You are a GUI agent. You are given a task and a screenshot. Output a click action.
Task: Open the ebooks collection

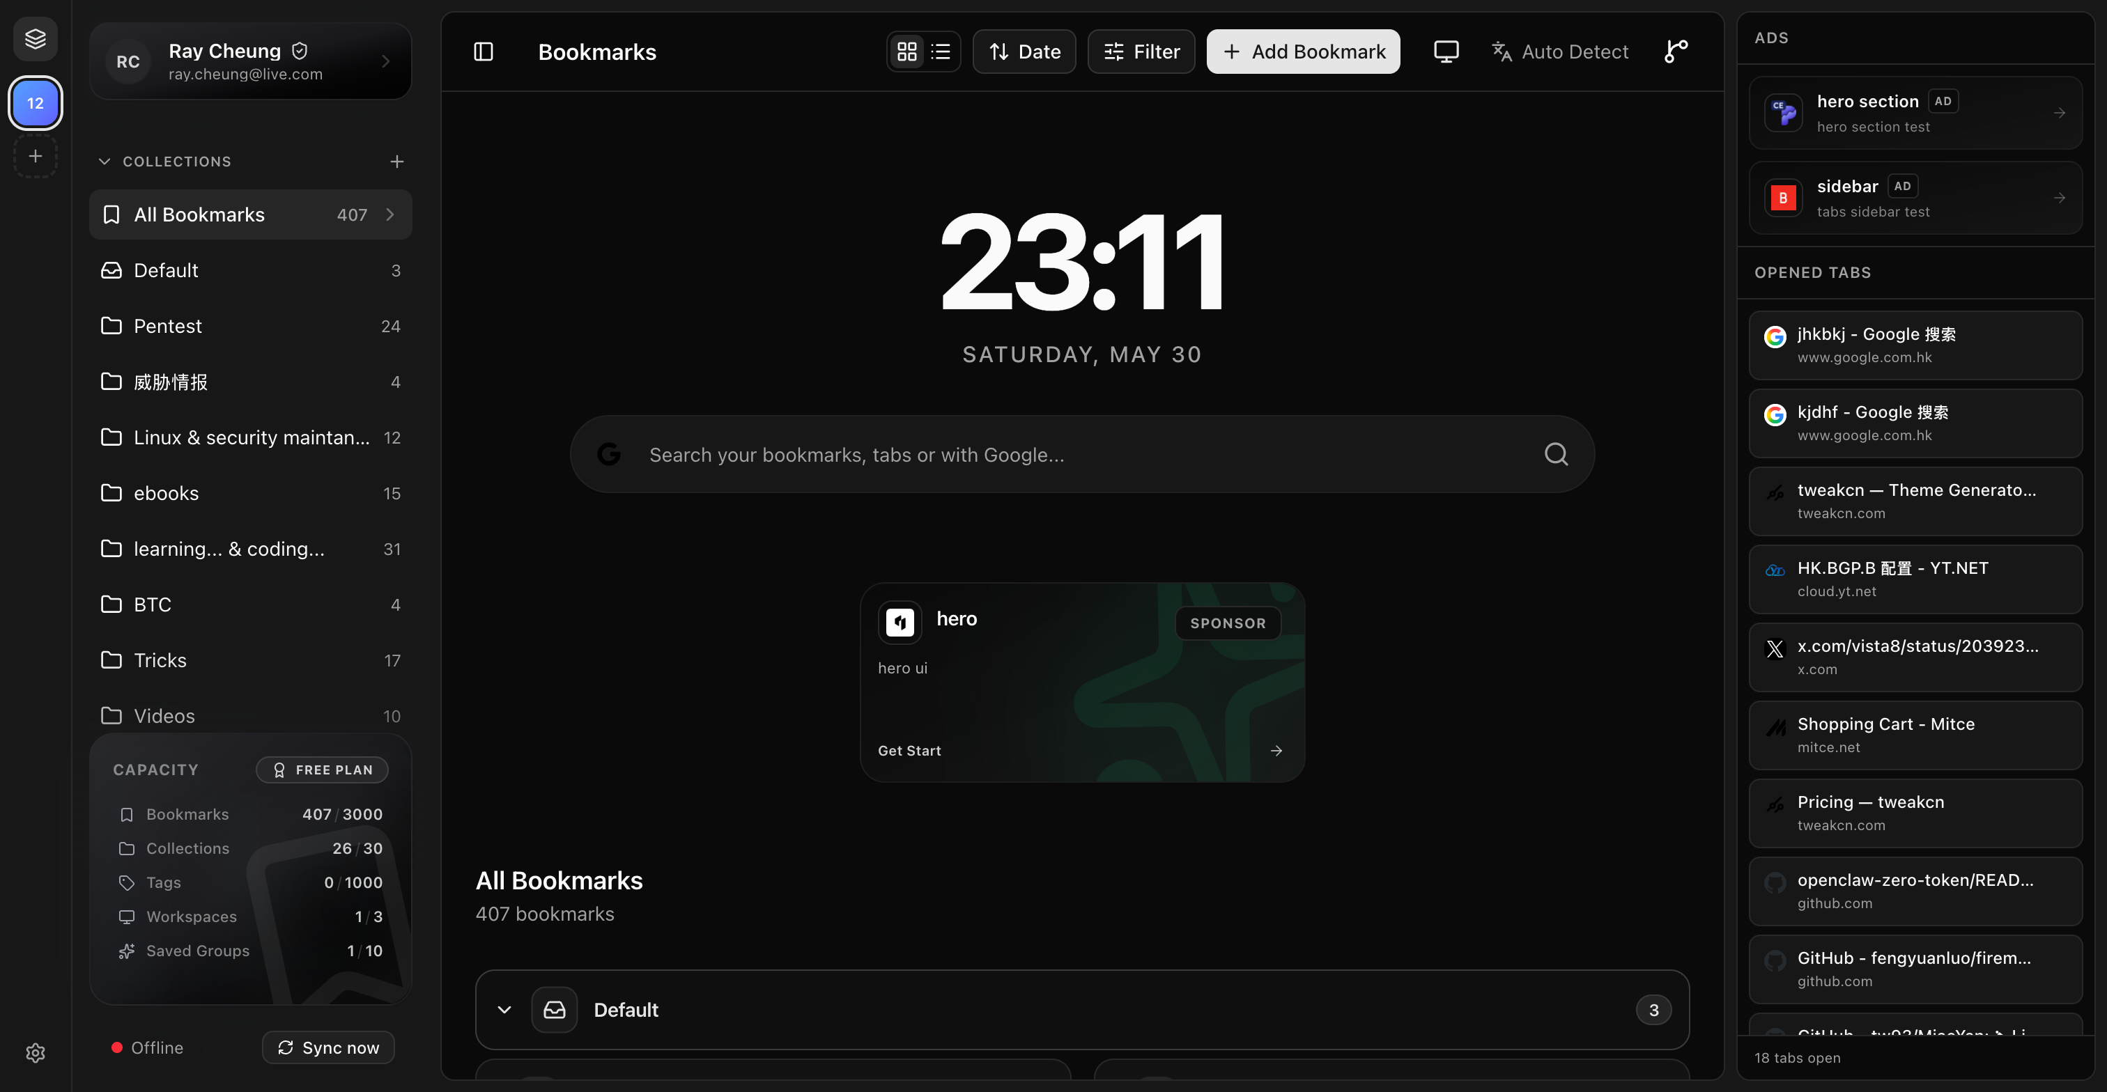coord(250,493)
